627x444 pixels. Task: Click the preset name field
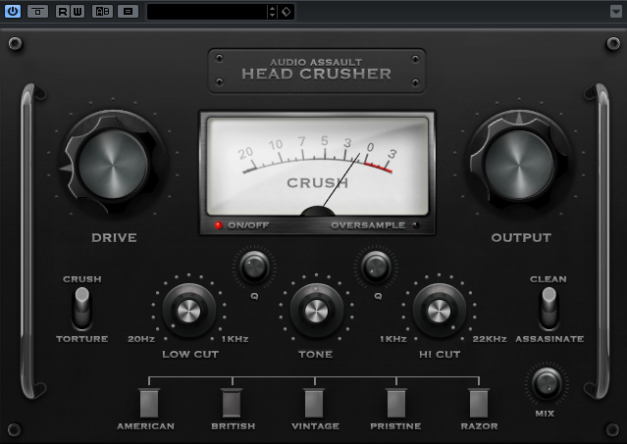tap(207, 12)
